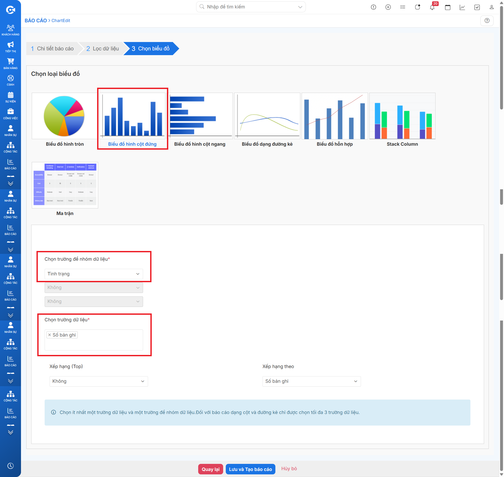Go to step 2 Lọc dữ liệu
This screenshot has height=477, width=504.
point(103,49)
